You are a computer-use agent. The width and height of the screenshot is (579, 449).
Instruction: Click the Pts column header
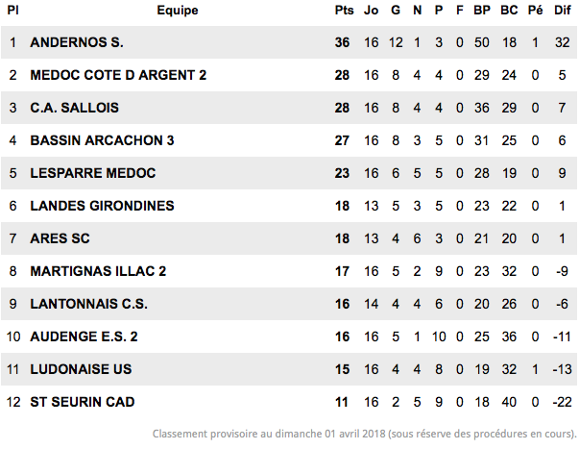(344, 11)
